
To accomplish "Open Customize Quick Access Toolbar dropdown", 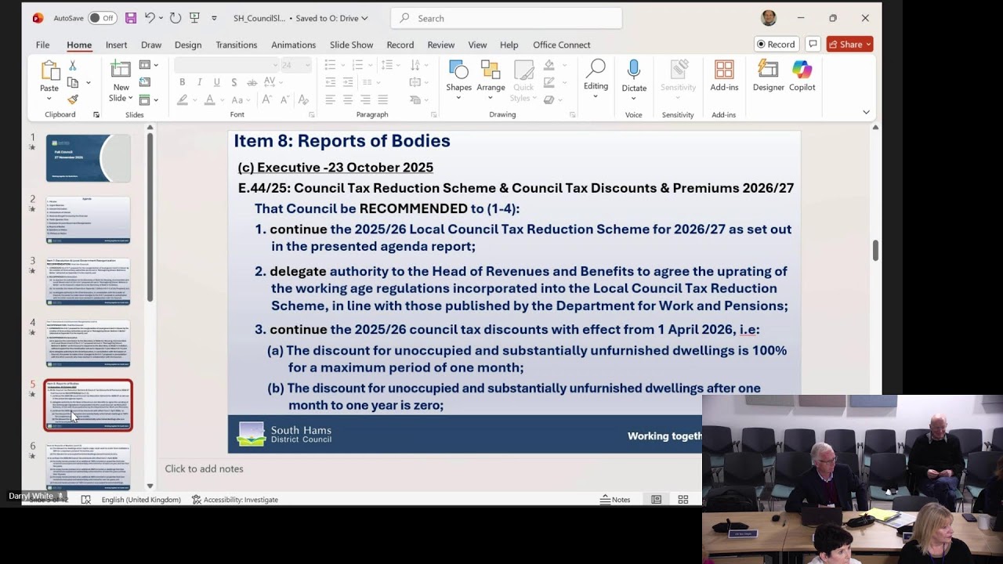I will (x=214, y=18).
